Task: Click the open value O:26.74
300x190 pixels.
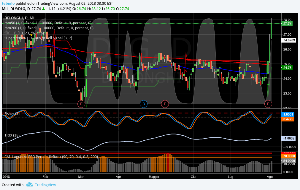Action: point(79,9)
